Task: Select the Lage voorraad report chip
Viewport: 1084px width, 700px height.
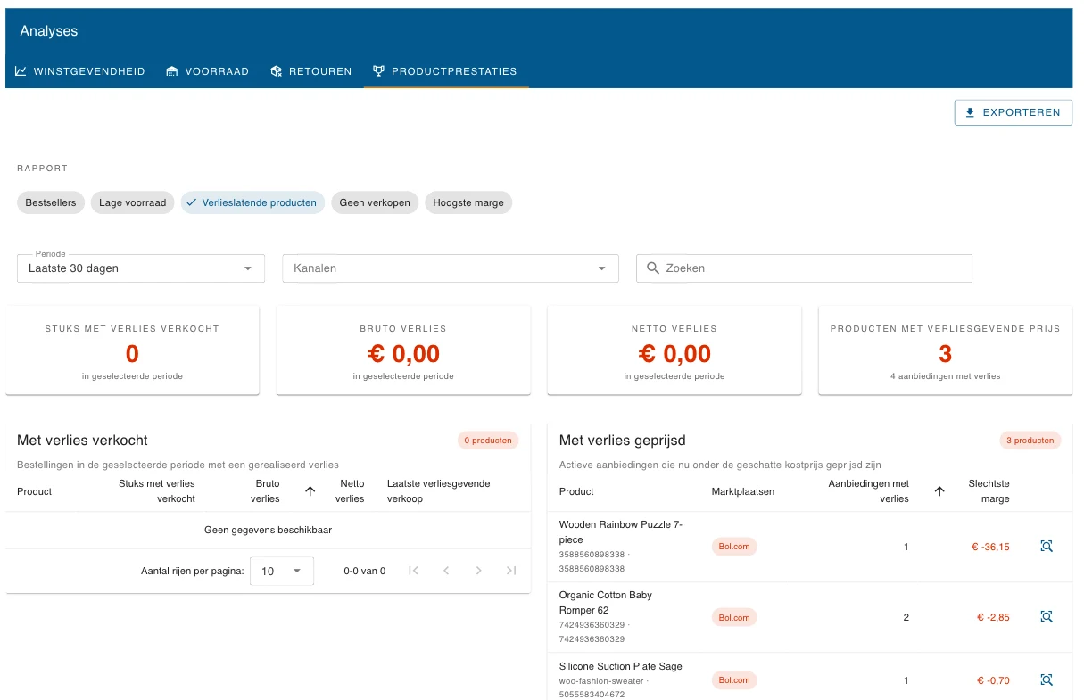Action: (x=132, y=202)
